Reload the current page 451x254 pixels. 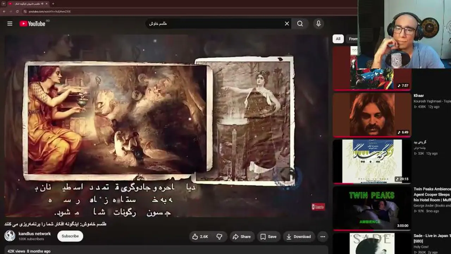pyautogui.click(x=17, y=11)
